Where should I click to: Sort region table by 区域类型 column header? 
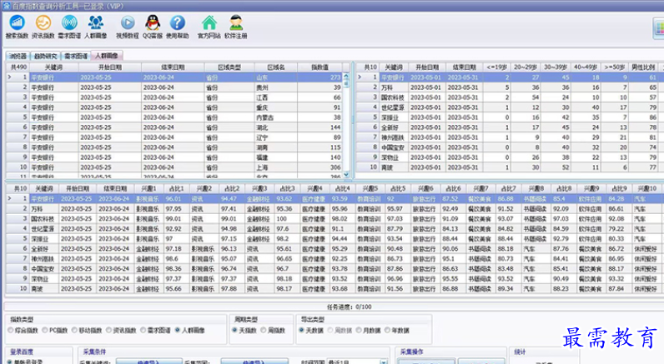tap(229, 67)
